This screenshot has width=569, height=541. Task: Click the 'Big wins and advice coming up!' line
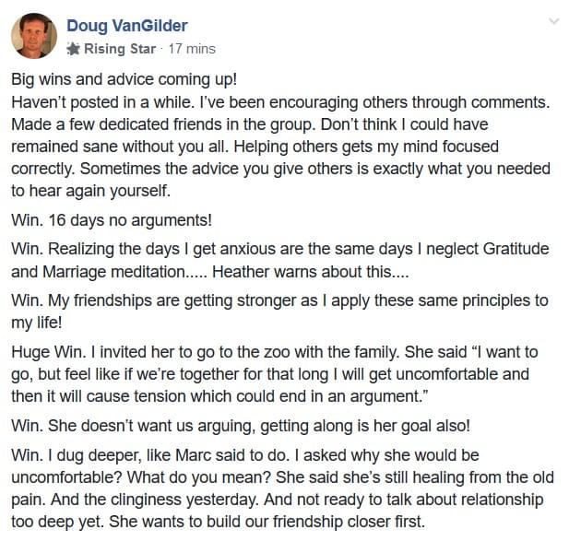tap(124, 80)
